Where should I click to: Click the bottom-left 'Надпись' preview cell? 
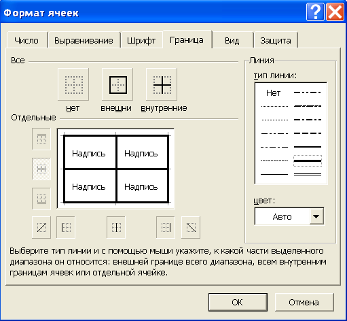89,187
